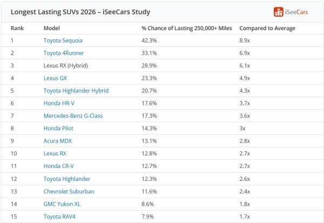The height and width of the screenshot is (223, 324).
Task: Open the Toyota Sequoia link
Action: (63, 40)
